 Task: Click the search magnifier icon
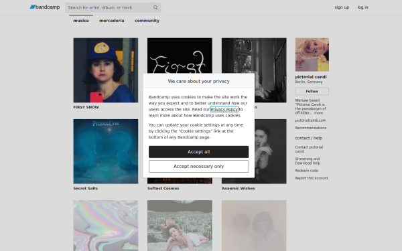[x=155, y=7]
